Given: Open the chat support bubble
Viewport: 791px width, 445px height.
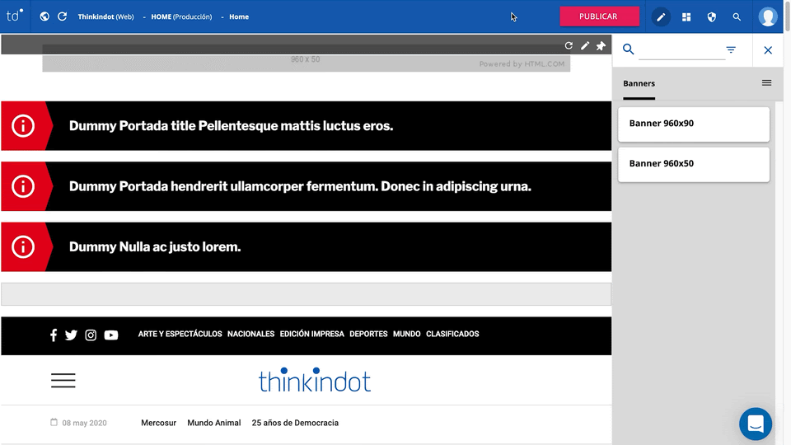Looking at the screenshot, I should point(755,424).
